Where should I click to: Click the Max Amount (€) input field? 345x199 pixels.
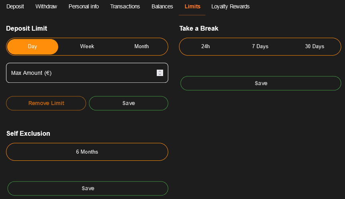click(x=87, y=73)
